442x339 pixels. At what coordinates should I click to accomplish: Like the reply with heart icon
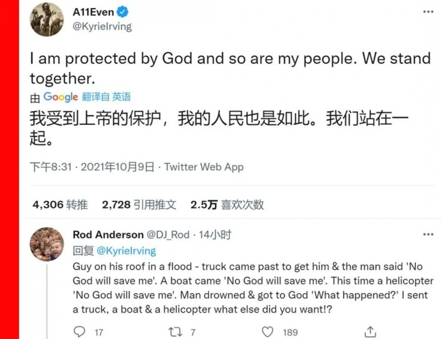click(268, 332)
